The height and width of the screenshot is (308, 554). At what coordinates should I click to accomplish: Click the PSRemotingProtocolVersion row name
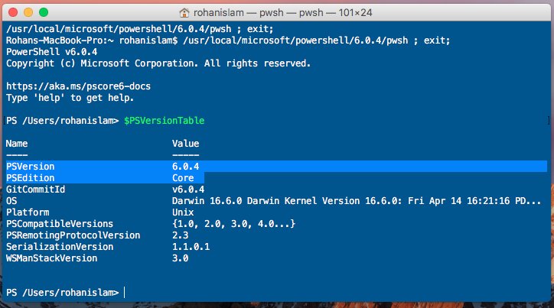[73, 235]
